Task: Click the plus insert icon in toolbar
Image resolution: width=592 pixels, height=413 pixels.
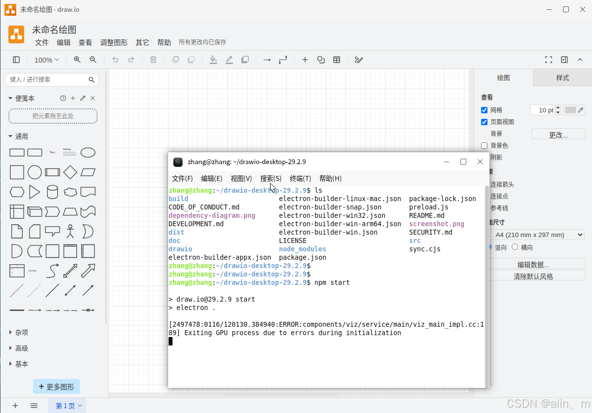Action: click(305, 60)
